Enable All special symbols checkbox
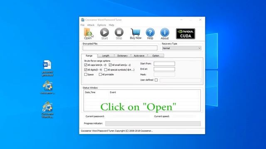The height and width of the screenshot is (149, 266). click(106, 70)
